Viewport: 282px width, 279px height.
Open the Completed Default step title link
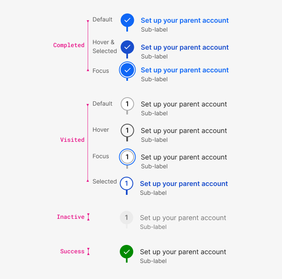[185, 21]
